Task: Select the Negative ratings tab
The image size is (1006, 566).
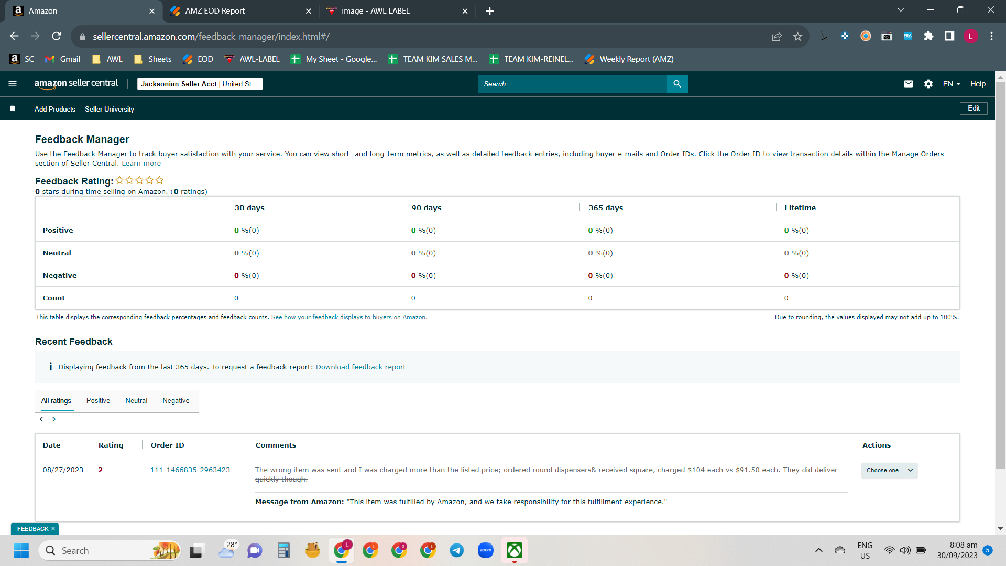Action: coord(176,400)
